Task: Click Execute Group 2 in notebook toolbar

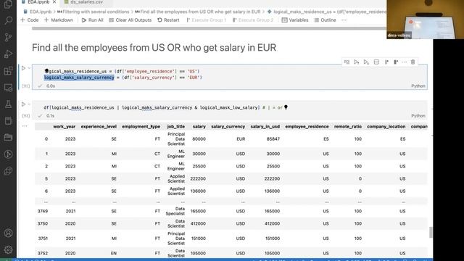Action: pyautogui.click(x=253, y=20)
